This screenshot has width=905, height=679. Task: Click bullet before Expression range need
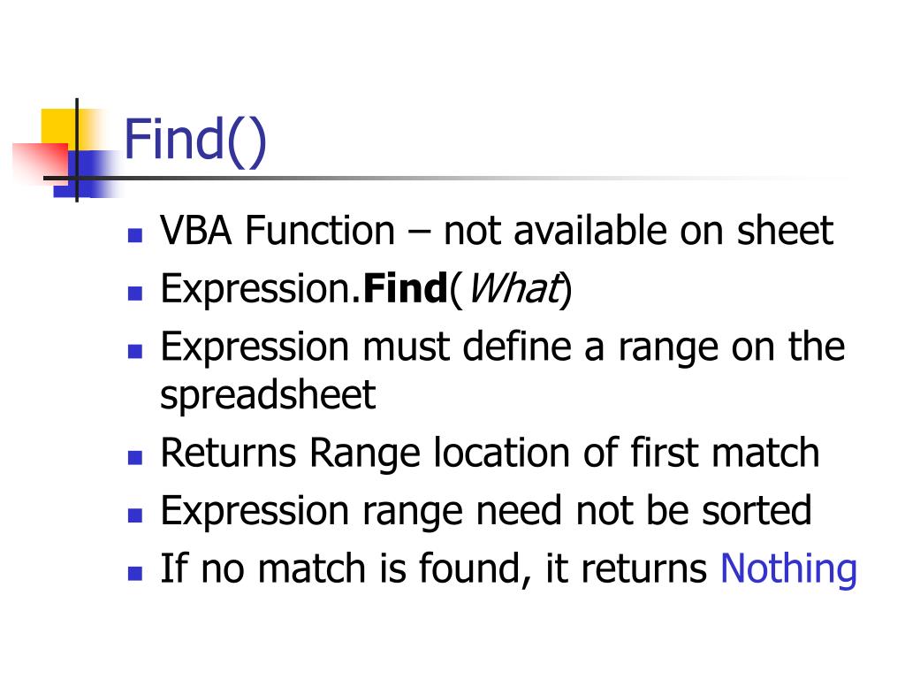tap(135, 515)
